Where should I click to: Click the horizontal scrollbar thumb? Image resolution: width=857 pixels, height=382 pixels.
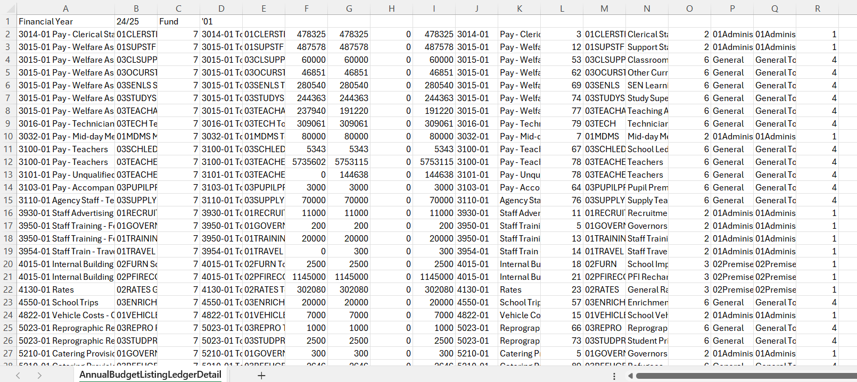pyautogui.click(x=745, y=376)
